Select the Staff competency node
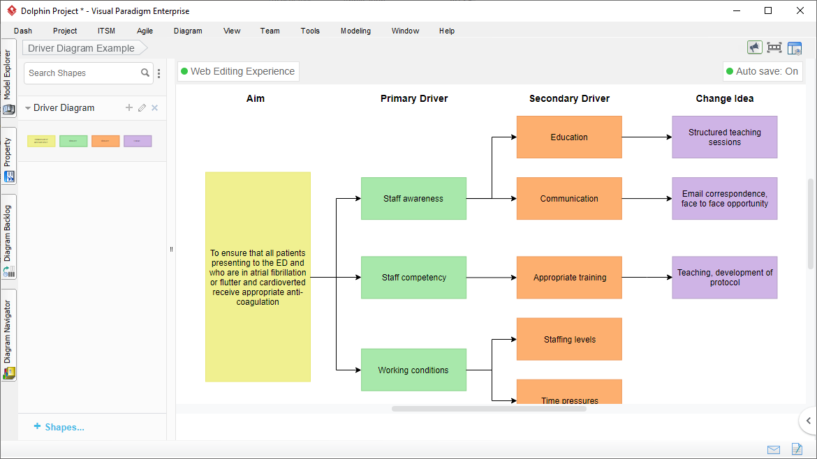 413,278
